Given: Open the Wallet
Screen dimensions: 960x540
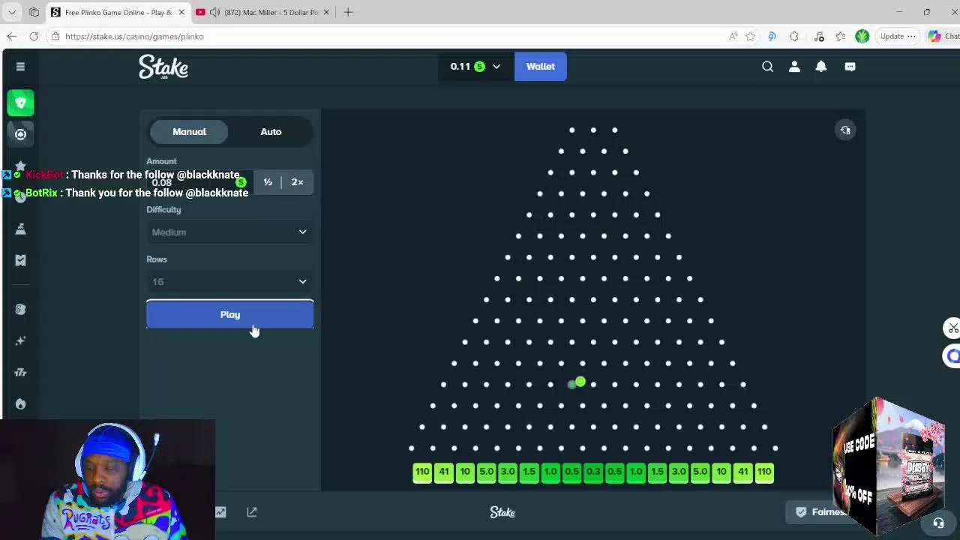Looking at the screenshot, I should [540, 67].
